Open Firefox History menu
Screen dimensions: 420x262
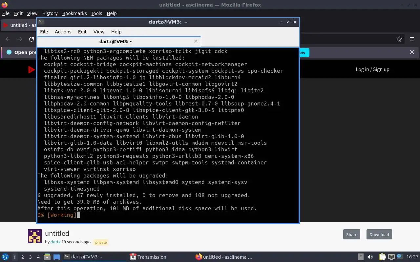pos(50,13)
